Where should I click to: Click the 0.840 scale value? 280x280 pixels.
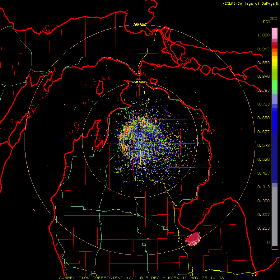[264, 77]
